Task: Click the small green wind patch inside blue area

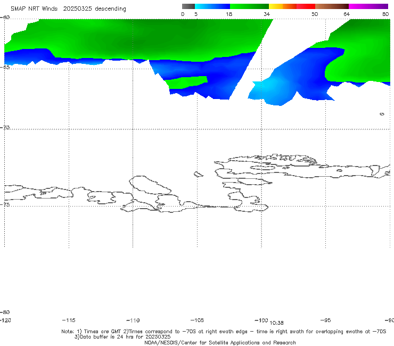Action: click(187, 82)
